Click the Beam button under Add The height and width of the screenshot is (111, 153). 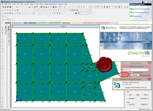(138, 95)
